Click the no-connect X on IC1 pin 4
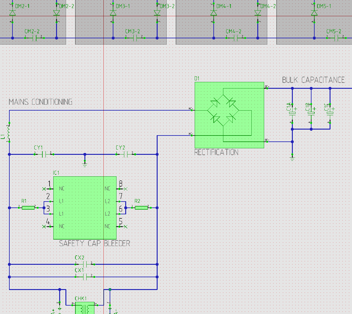Screen dimensions: 352x314 (44, 227)
